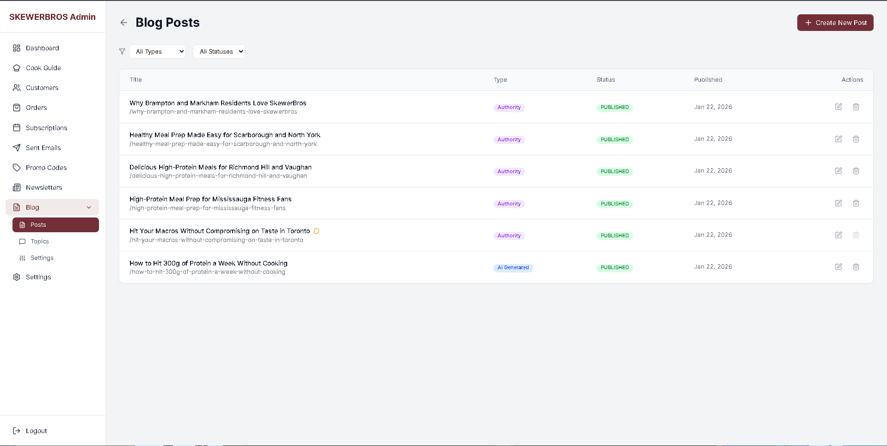The width and height of the screenshot is (887, 446).
Task: Open Topics under the Blog menu
Action: [40, 241]
